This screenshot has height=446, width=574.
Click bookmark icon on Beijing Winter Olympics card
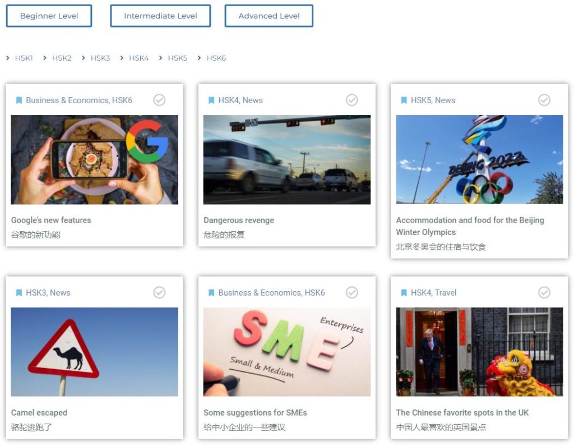coord(404,100)
